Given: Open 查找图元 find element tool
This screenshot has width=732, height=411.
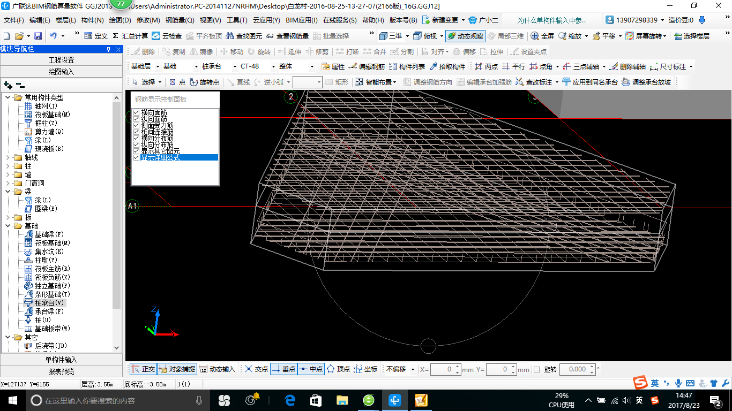Looking at the screenshot, I should pyautogui.click(x=244, y=36).
